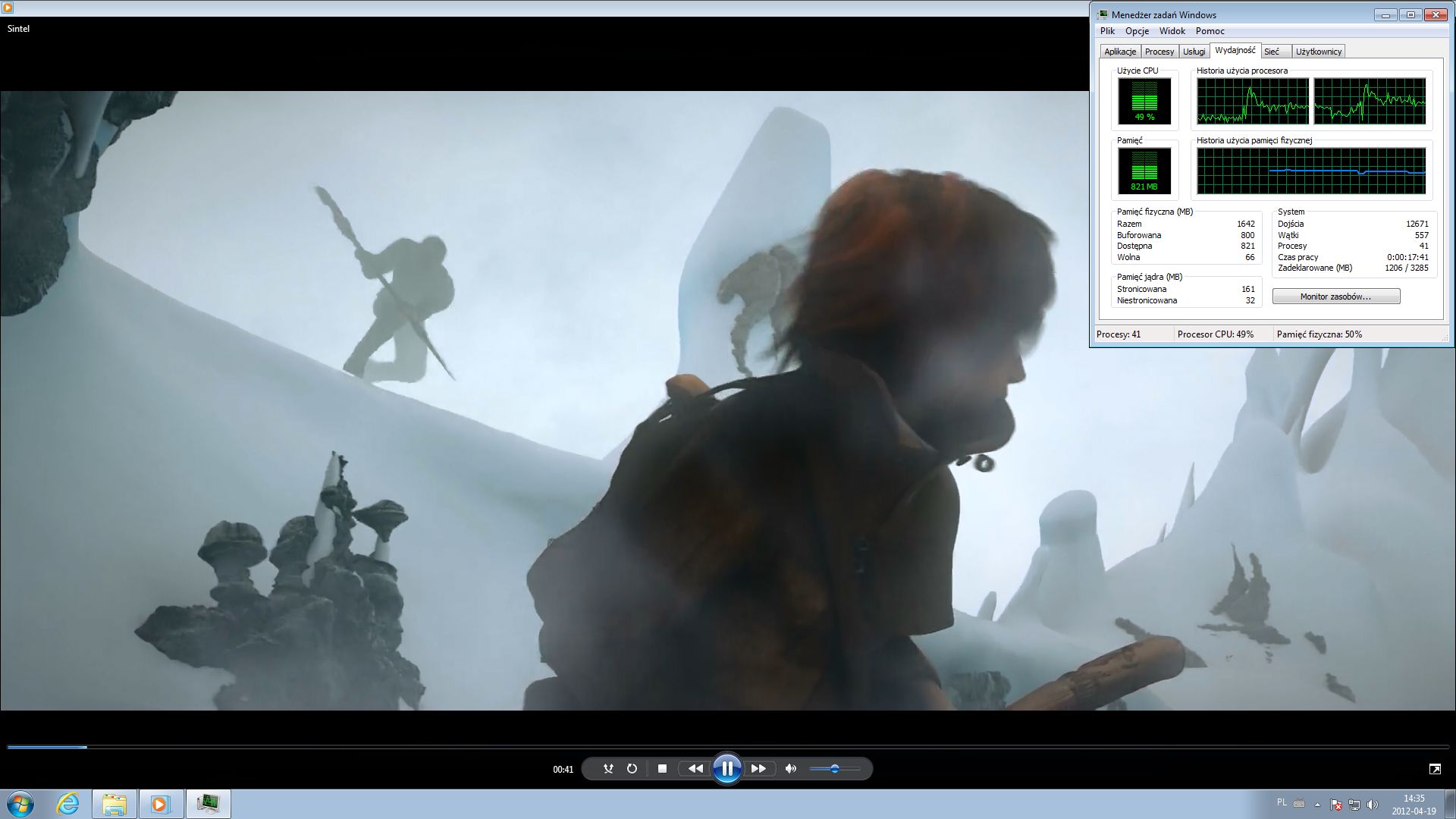Click the 'Procesy: 41' status bar entry
Screen dimensions: 1456x819
[1132, 334]
